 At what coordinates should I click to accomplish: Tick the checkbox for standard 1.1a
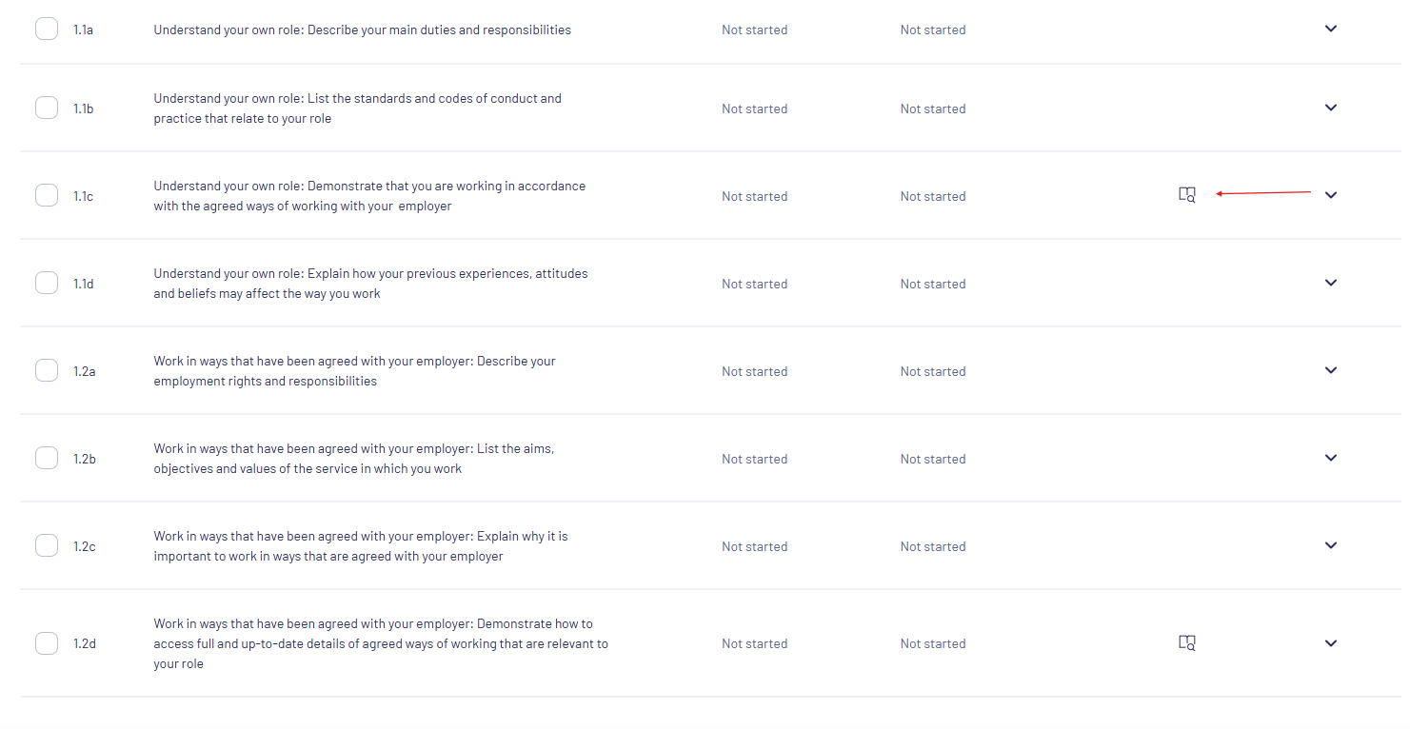pos(47,30)
